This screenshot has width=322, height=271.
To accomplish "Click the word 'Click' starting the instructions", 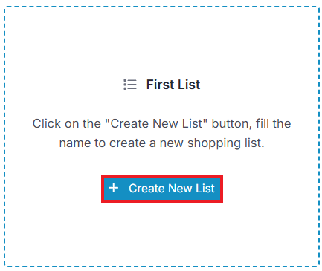I will [x=47, y=123].
